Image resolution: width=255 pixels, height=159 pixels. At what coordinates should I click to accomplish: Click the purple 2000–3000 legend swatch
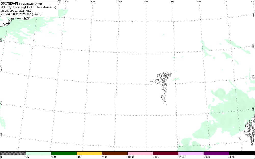click(x=216, y=153)
